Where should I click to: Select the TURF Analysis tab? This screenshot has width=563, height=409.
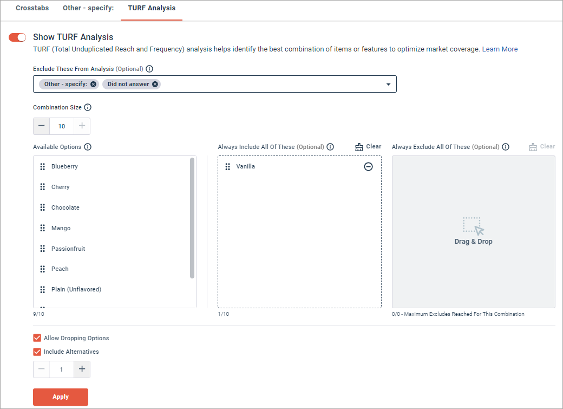point(152,8)
